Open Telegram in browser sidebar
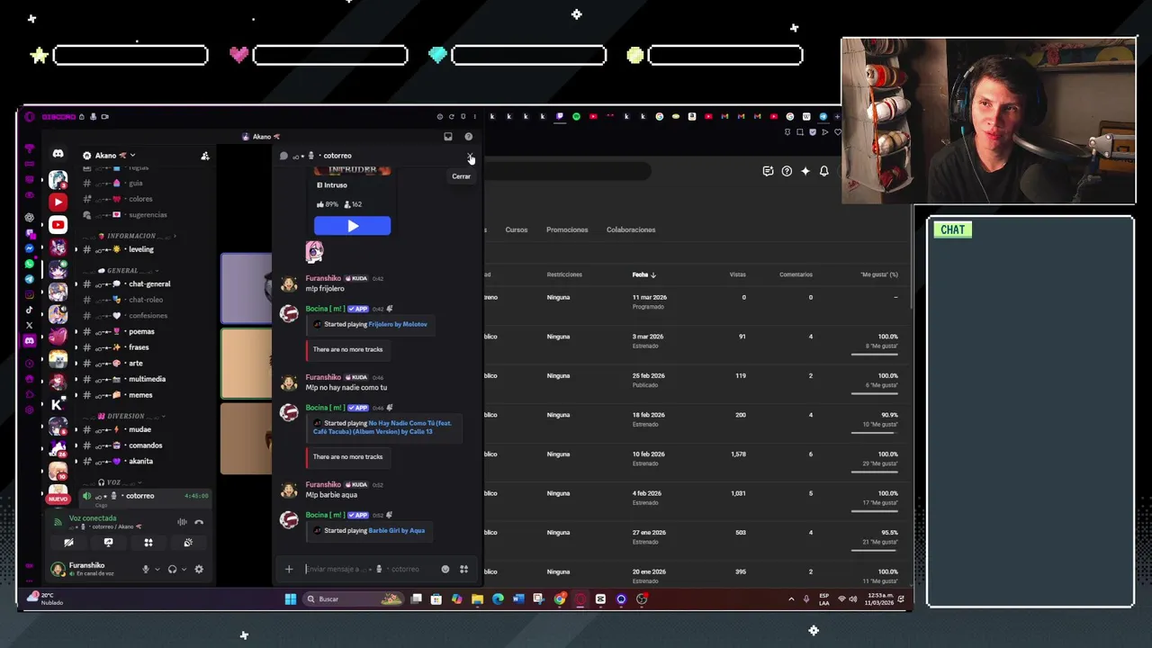Image resolution: width=1152 pixels, height=648 pixels. pos(29,279)
